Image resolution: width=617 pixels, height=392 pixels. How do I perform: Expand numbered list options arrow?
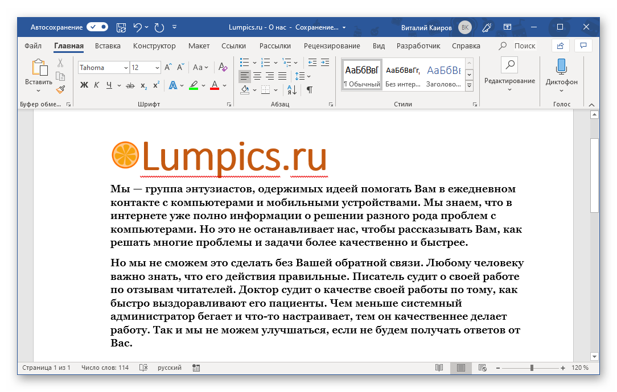tap(275, 63)
